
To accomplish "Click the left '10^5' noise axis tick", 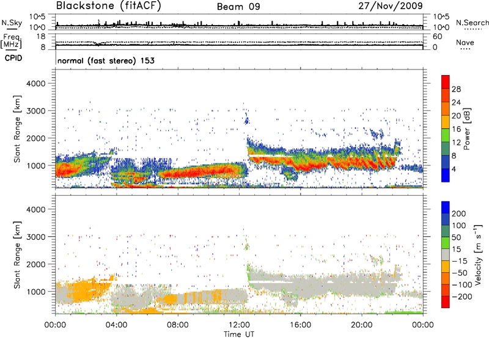I will (x=37, y=16).
